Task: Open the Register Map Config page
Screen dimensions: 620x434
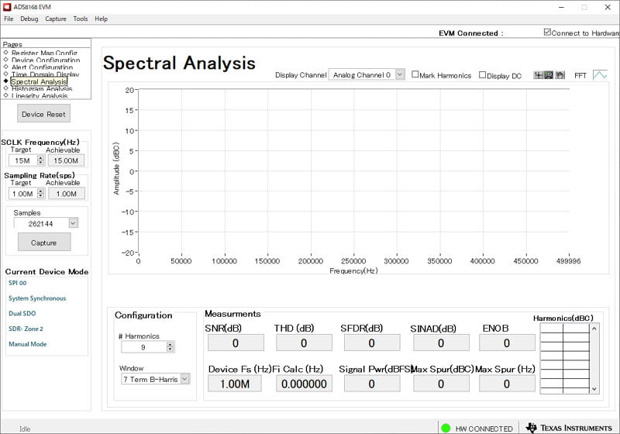Action: coord(44,53)
